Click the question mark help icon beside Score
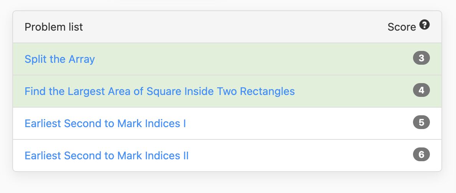456x193 pixels. pos(425,25)
